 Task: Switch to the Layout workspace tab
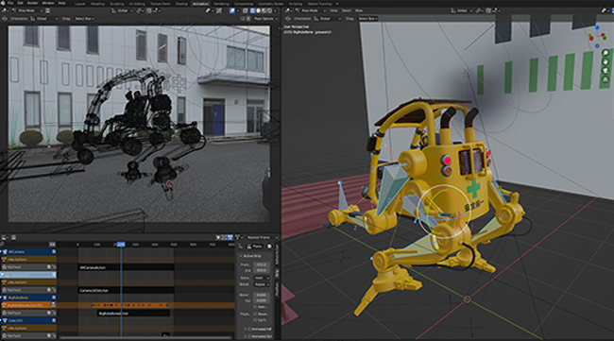coord(80,4)
